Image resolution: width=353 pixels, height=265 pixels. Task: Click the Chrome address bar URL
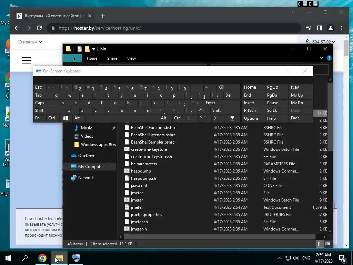pyautogui.click(x=100, y=28)
